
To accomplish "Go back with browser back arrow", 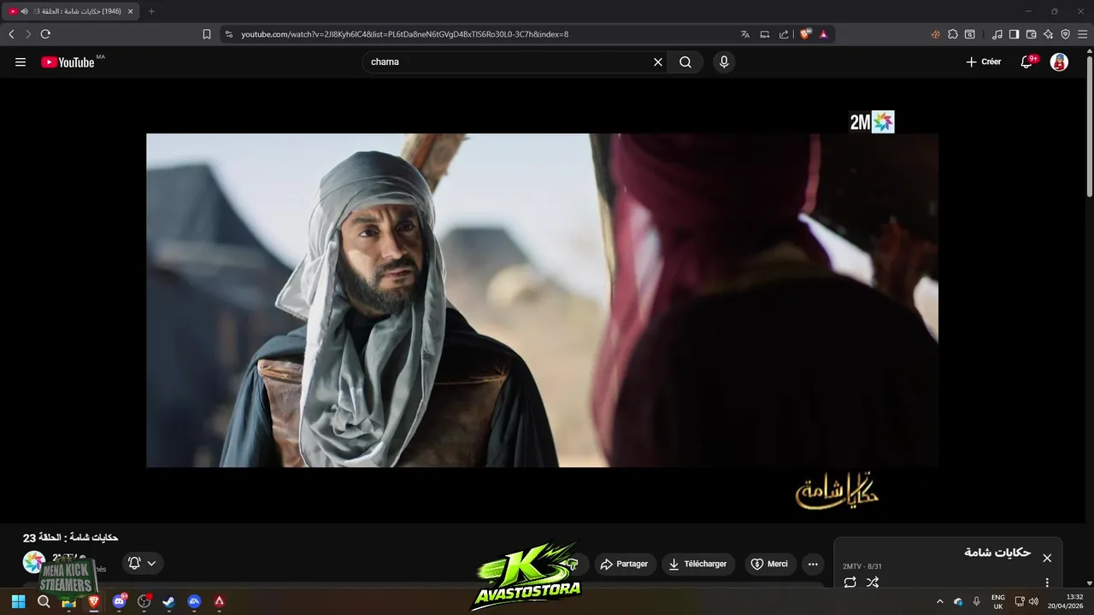I will click(11, 34).
